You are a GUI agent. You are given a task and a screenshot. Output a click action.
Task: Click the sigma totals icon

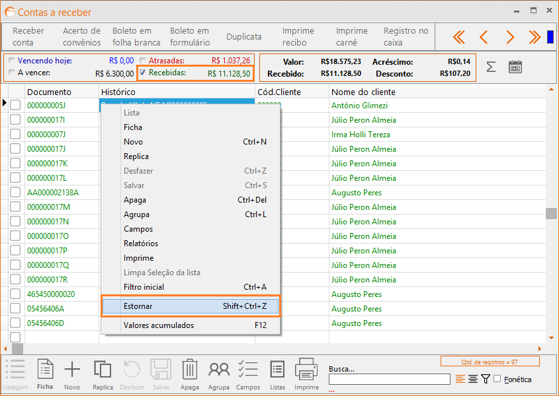(491, 67)
